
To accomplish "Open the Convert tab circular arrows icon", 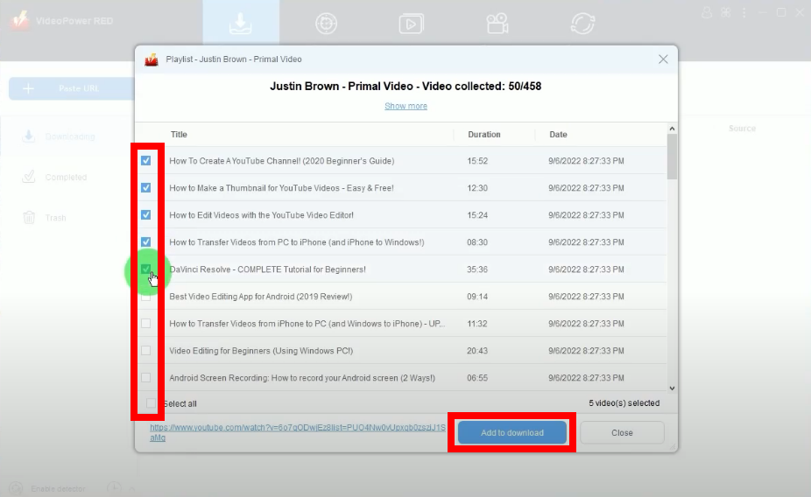I will coord(582,24).
